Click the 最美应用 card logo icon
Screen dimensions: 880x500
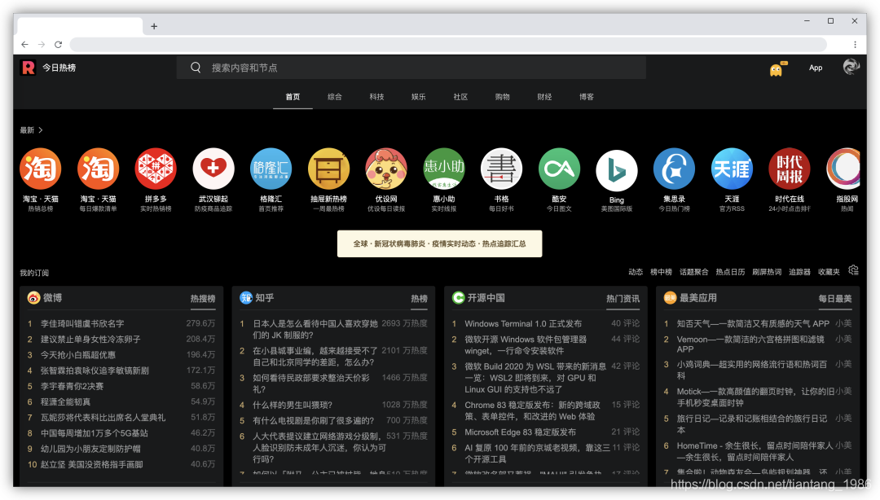point(670,298)
